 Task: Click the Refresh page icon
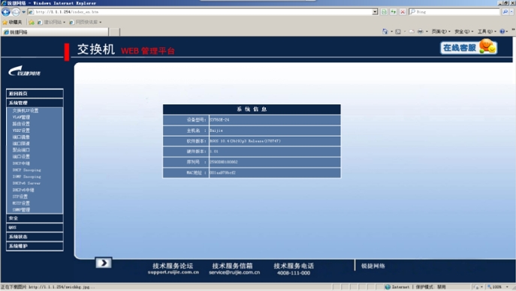tap(394, 12)
